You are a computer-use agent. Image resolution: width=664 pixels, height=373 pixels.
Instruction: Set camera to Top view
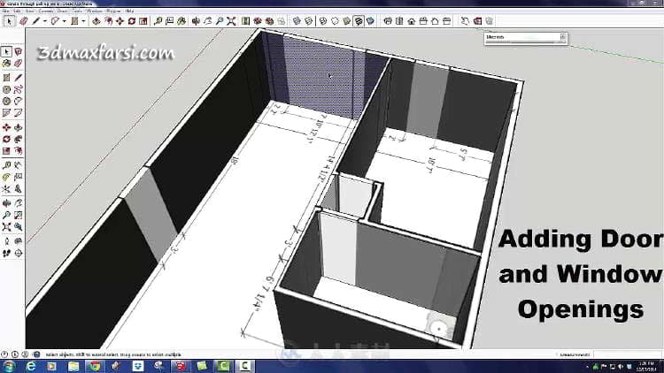point(399,20)
